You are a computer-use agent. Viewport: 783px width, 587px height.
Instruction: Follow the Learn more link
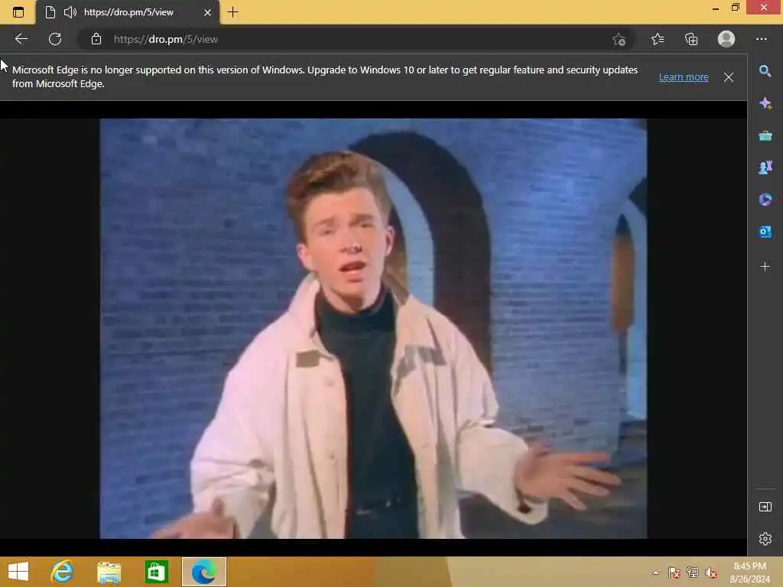[x=683, y=77]
